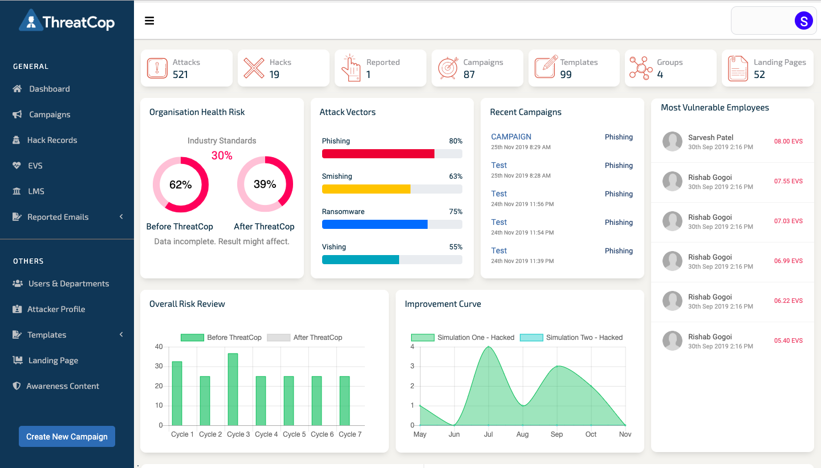Click the Awareness Content shield icon
Screen dimensions: 821x468
pyautogui.click(x=17, y=386)
